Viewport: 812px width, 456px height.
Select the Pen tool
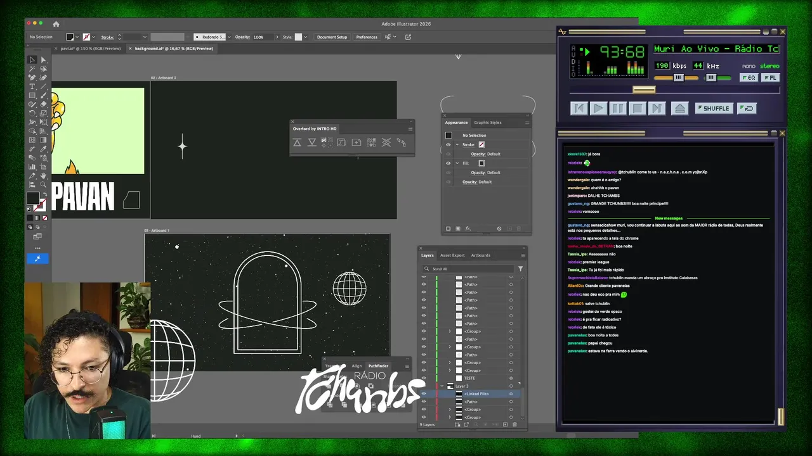(32, 77)
